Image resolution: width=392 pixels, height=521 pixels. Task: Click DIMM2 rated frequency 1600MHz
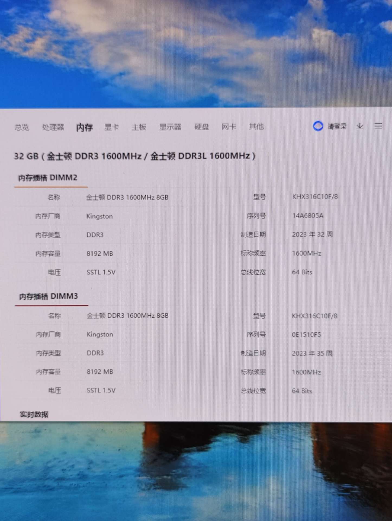pyautogui.click(x=307, y=253)
